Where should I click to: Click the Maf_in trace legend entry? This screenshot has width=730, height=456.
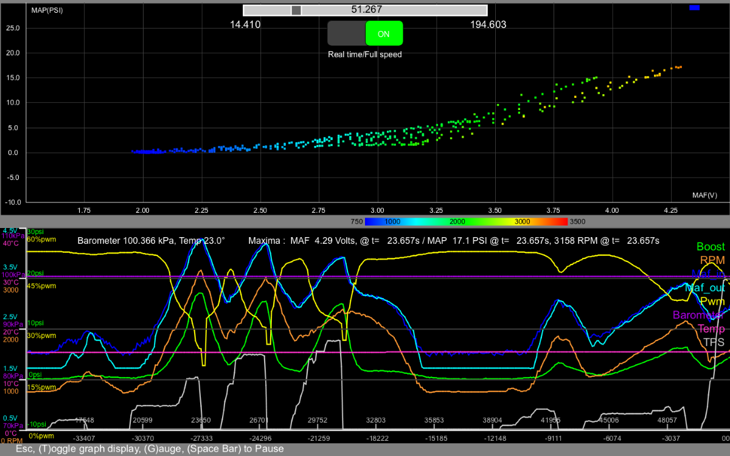[x=707, y=274]
